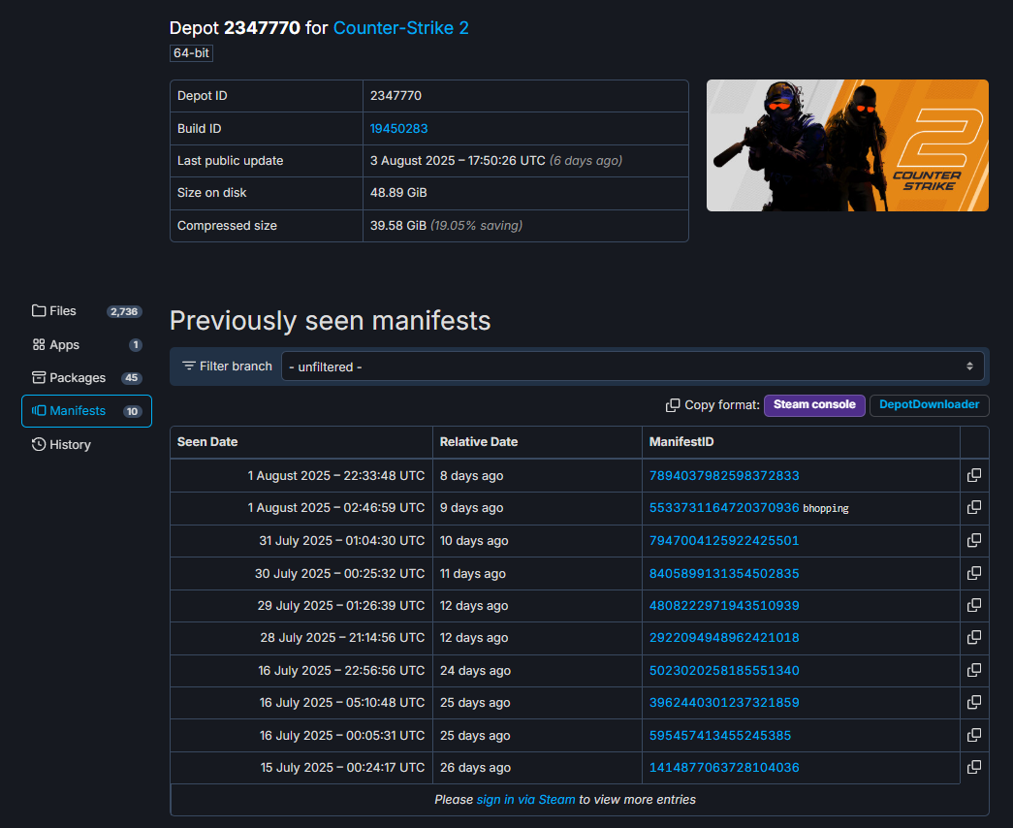Click the filter funnel icon beside Filter branch
Screen dimensions: 1013x828
pos(190,366)
